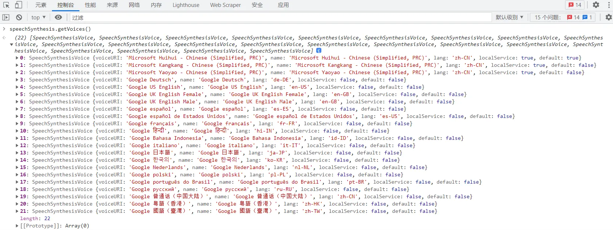Click the red 14 errors counter badge
The image size is (613, 230).
[x=575, y=5]
